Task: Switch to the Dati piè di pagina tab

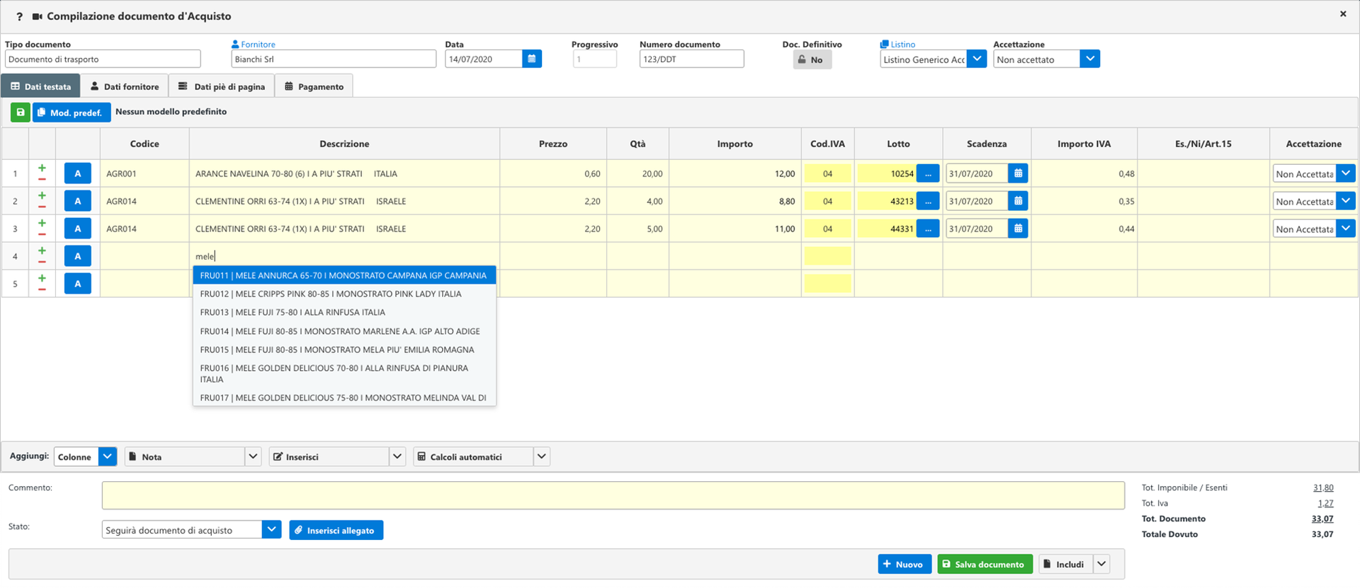Action: click(222, 86)
